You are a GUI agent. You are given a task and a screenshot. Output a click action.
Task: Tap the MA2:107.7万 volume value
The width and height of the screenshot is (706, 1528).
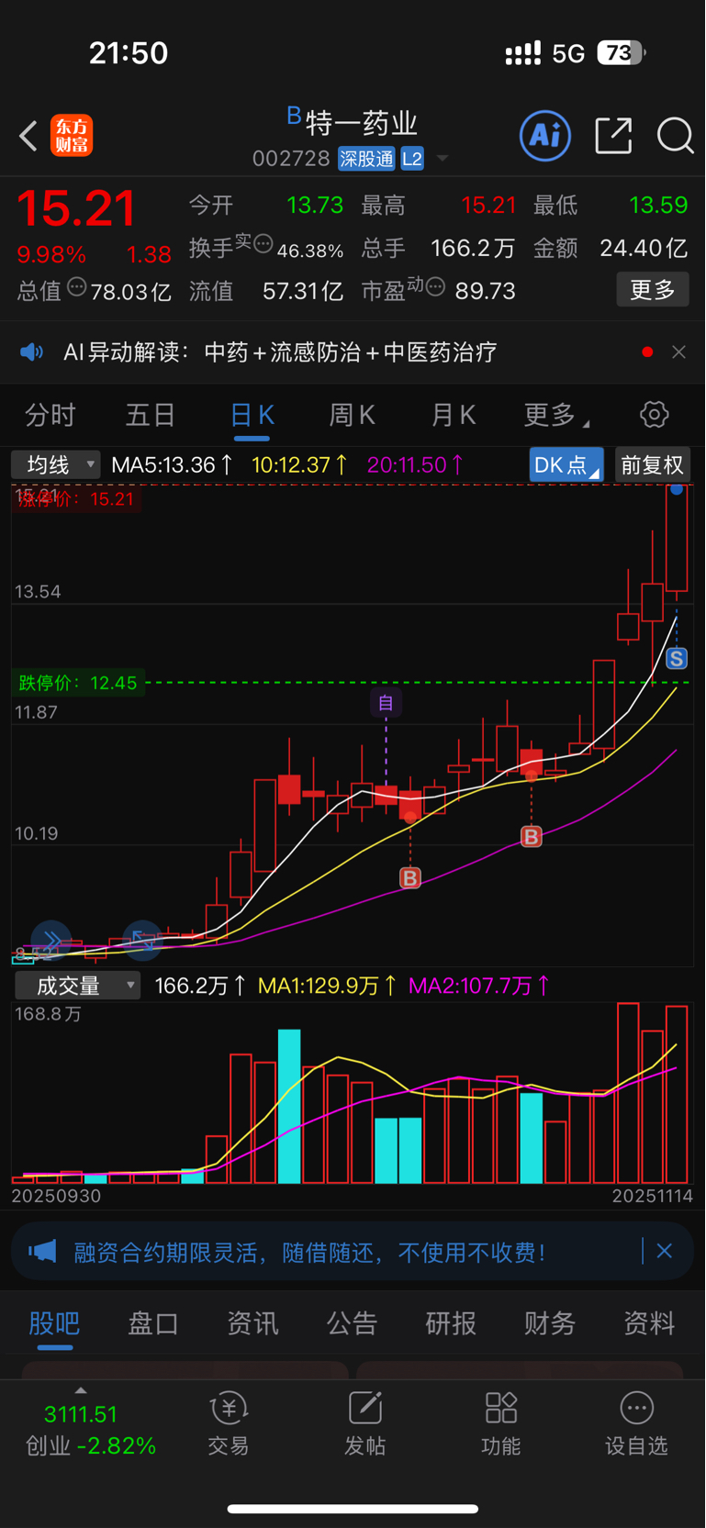478,986
